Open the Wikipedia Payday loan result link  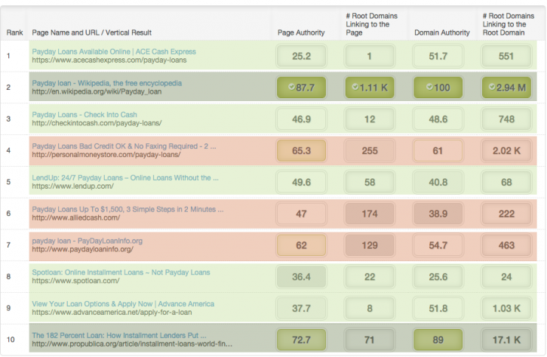click(x=106, y=83)
